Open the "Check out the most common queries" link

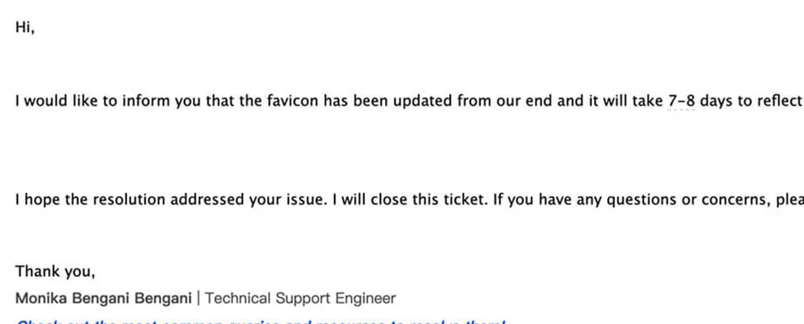click(260, 321)
